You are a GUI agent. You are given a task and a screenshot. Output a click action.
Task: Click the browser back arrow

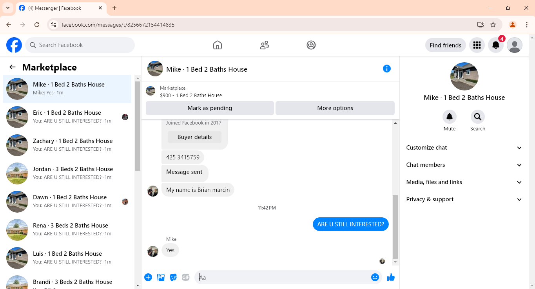(x=9, y=25)
